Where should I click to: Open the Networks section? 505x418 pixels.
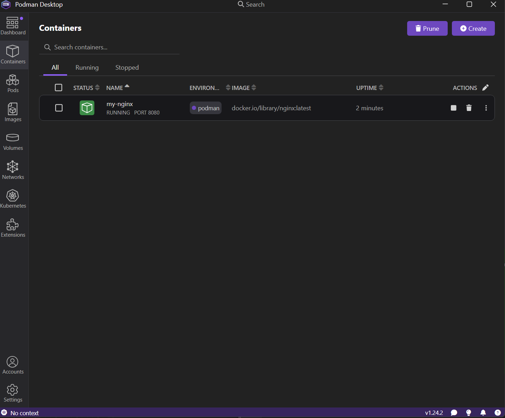[13, 170]
